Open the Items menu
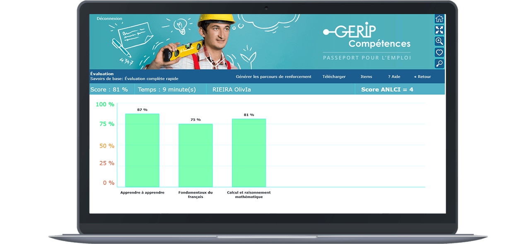 point(366,77)
